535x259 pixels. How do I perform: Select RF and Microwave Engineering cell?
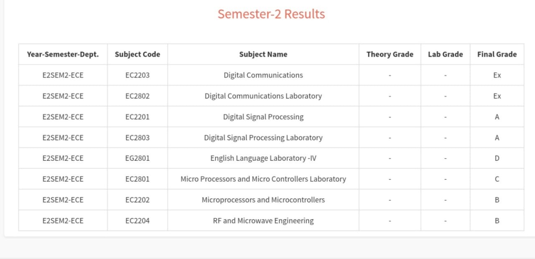[x=263, y=221]
